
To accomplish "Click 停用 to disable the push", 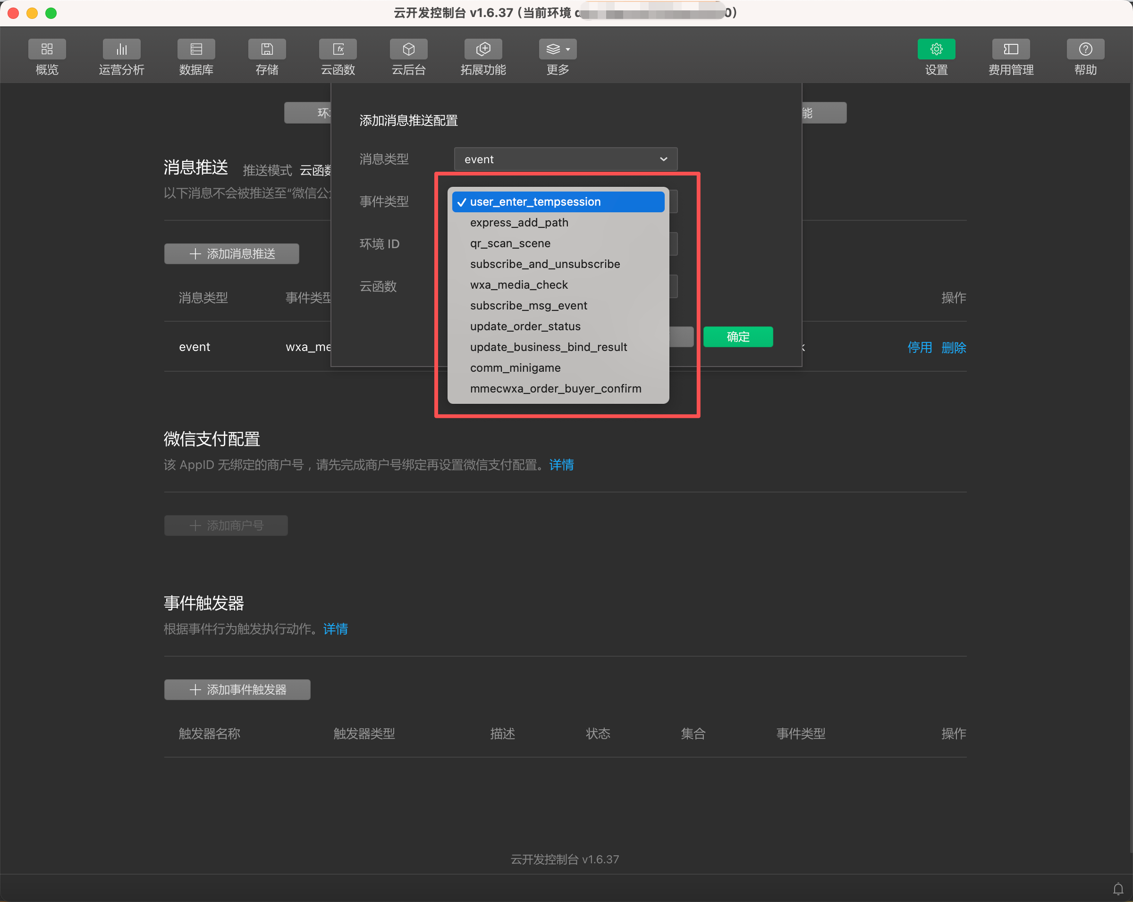I will pos(919,347).
